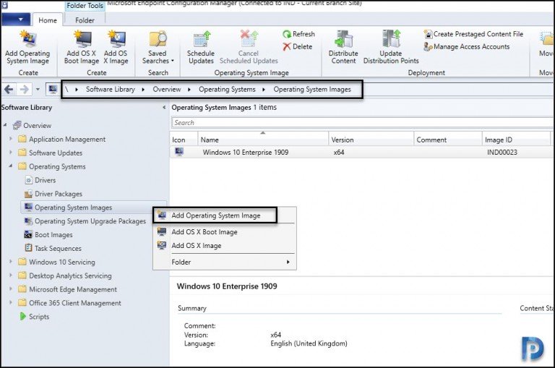The width and height of the screenshot is (555, 368).
Task: Expand Application Management folder node
Action: tap(11, 139)
